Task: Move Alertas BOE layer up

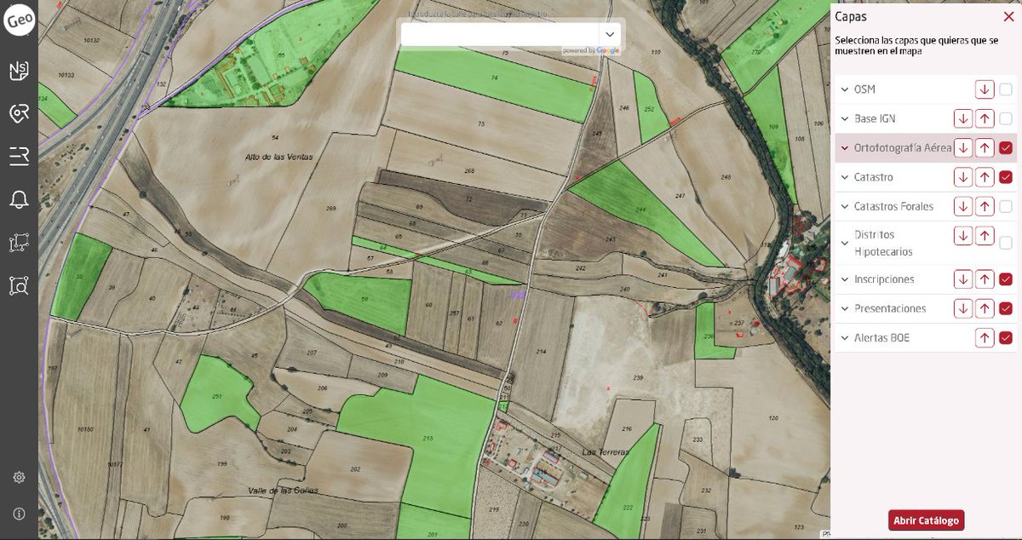Action: 985,338
